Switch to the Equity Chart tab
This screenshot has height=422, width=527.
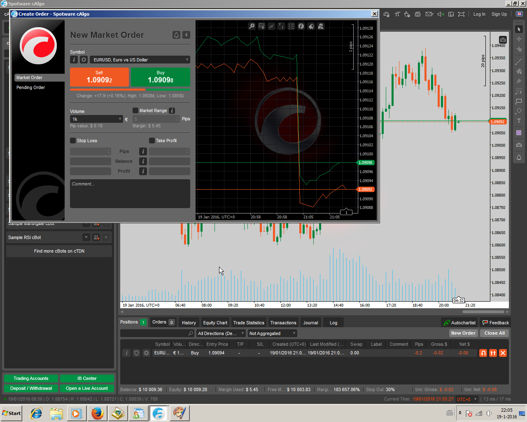215,323
